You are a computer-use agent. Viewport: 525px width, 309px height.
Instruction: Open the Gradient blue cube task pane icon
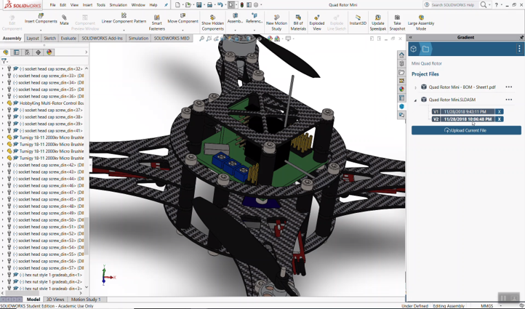[401, 106]
